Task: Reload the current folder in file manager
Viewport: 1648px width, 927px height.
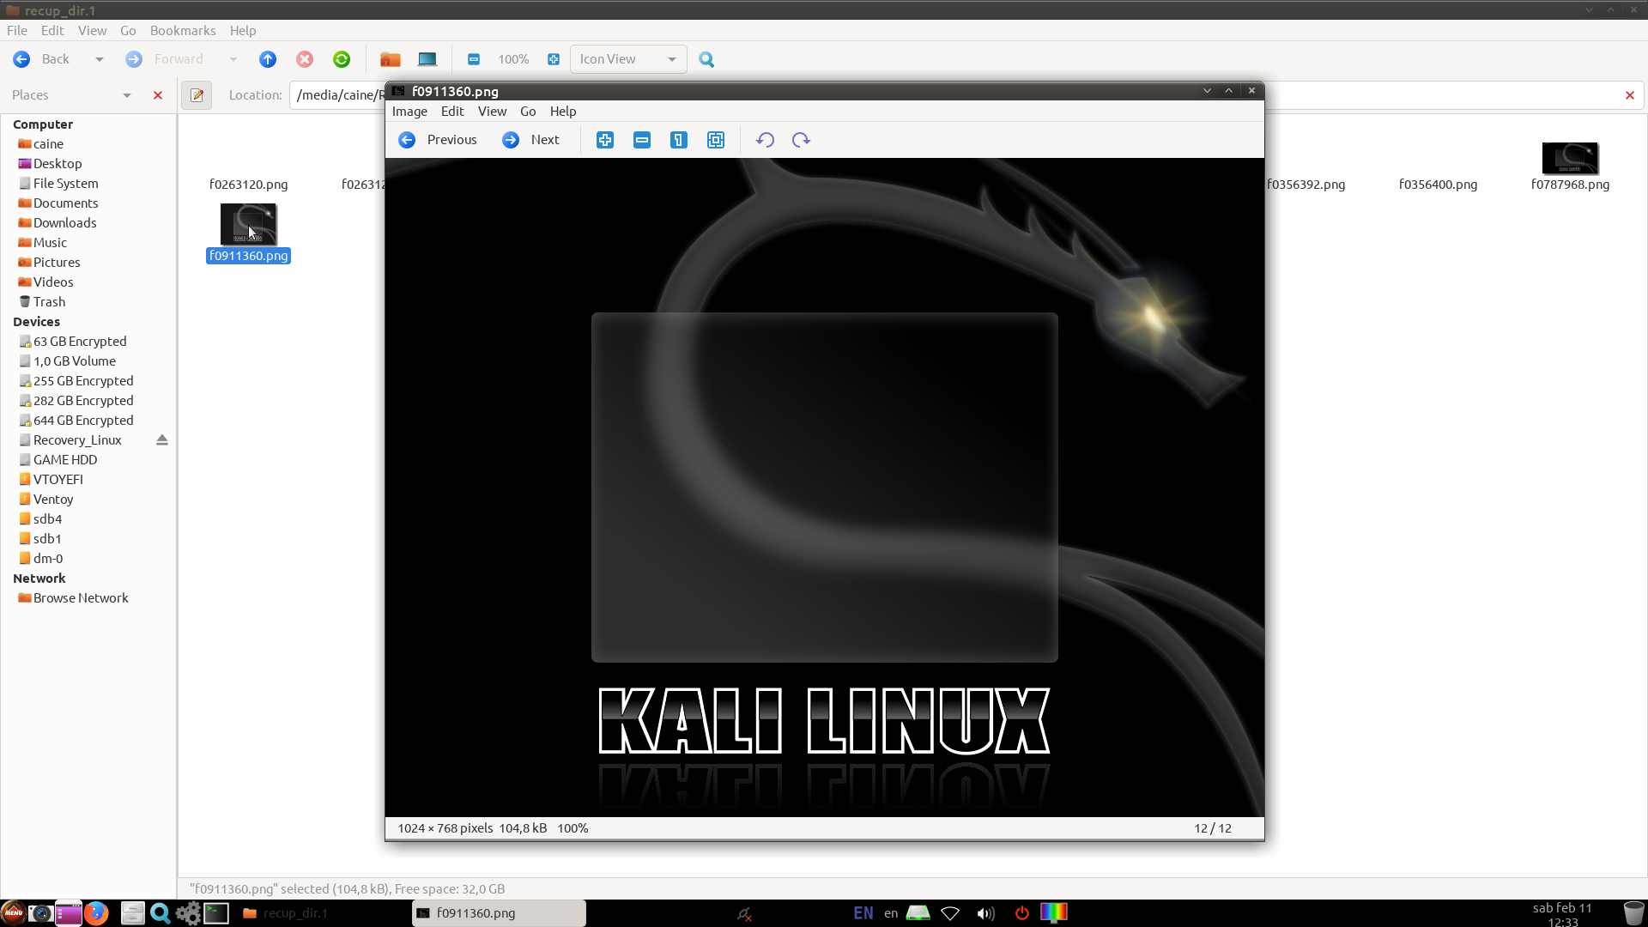Action: (x=342, y=59)
